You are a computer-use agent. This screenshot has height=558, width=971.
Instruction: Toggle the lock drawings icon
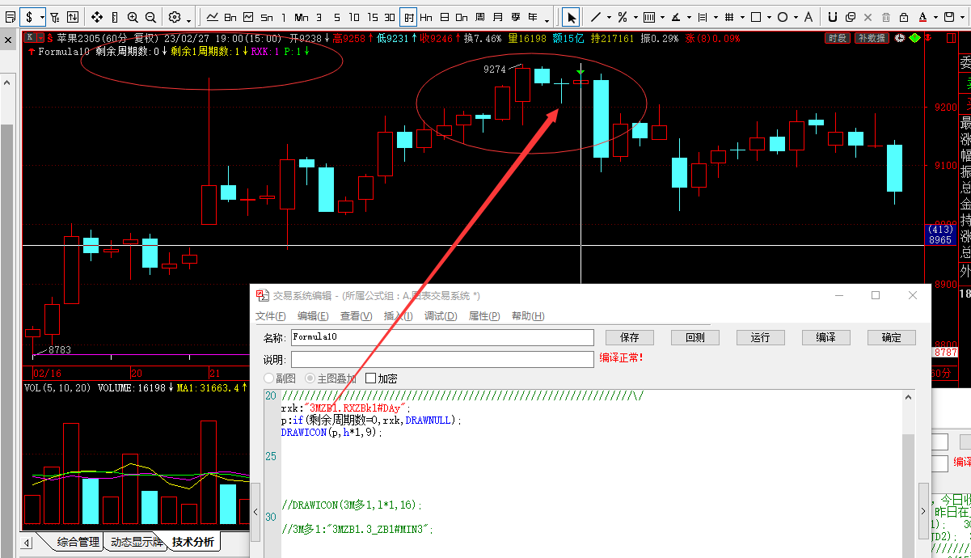coord(903,17)
